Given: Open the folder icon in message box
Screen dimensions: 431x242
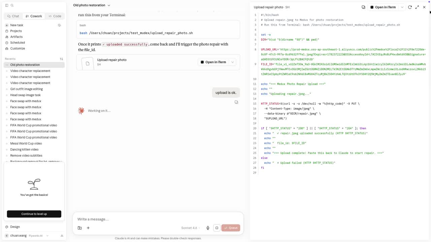Looking at the screenshot, I should (x=80, y=228).
